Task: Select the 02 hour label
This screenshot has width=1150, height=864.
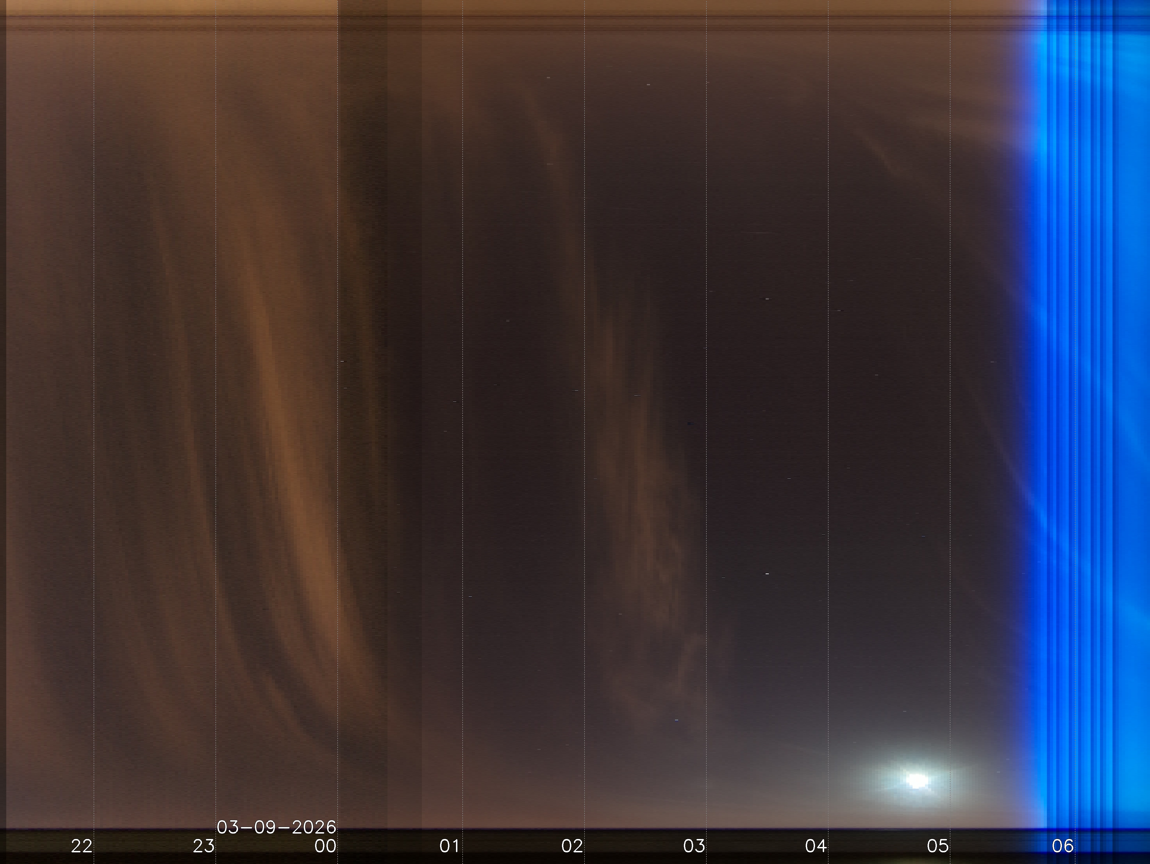Action: (x=572, y=846)
